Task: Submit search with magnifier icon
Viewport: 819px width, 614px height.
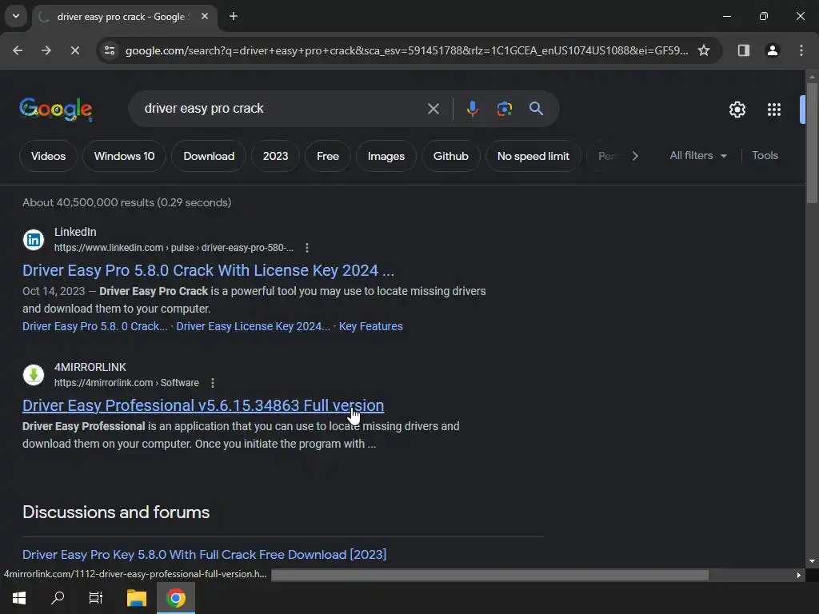Action: coord(536,109)
